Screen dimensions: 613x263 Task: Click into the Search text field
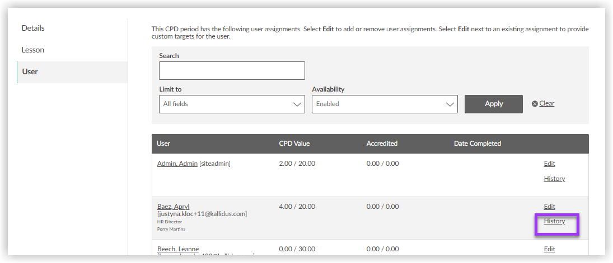(x=232, y=71)
